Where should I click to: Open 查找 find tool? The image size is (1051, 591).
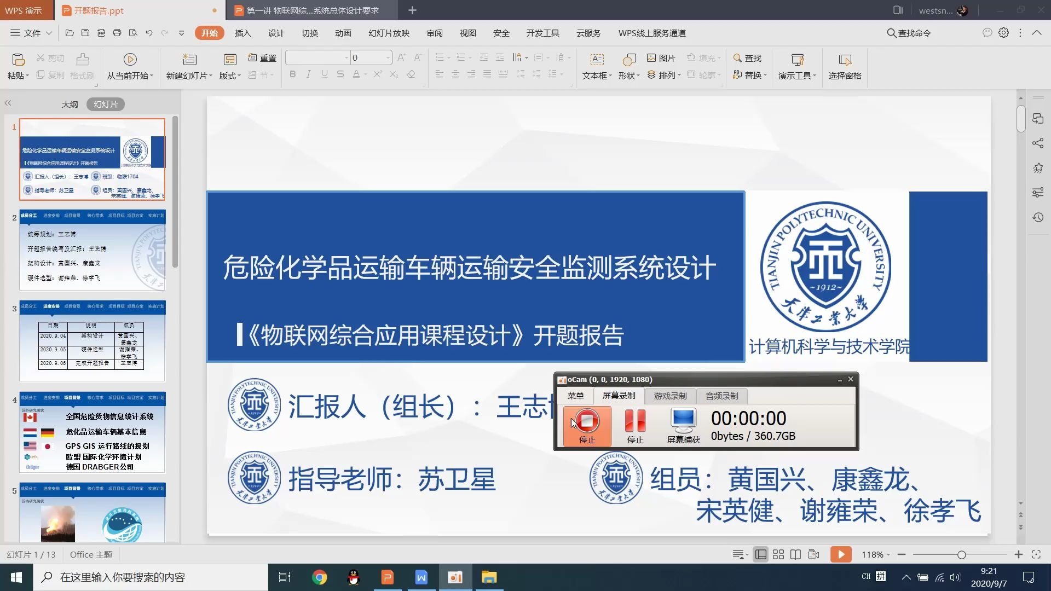(x=748, y=58)
